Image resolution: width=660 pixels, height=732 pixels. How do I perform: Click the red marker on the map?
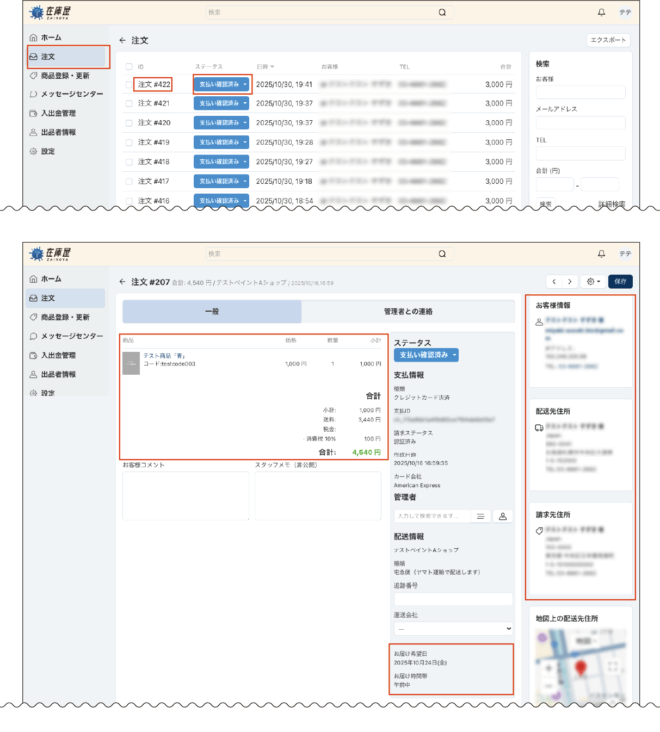click(581, 667)
